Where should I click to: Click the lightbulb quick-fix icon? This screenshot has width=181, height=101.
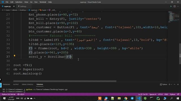tap(14, 56)
